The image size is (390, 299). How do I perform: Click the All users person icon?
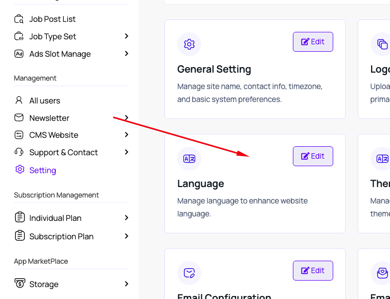click(19, 100)
